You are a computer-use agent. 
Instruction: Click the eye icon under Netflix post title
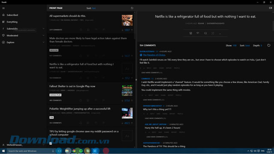click(x=198, y=33)
